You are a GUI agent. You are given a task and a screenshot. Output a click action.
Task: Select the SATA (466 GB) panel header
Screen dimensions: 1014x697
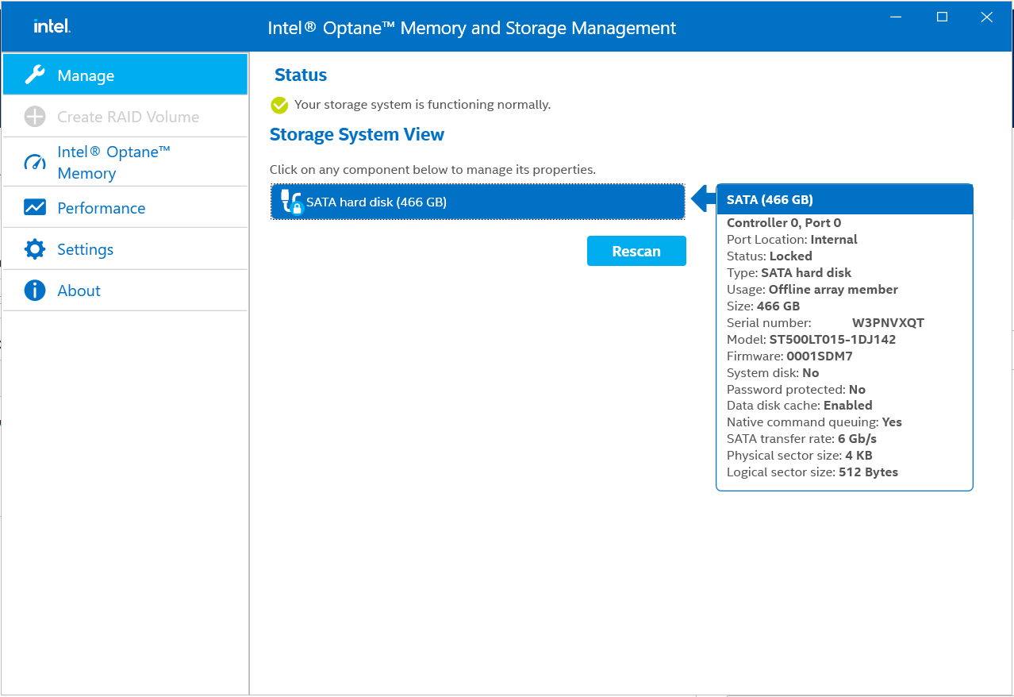(844, 198)
